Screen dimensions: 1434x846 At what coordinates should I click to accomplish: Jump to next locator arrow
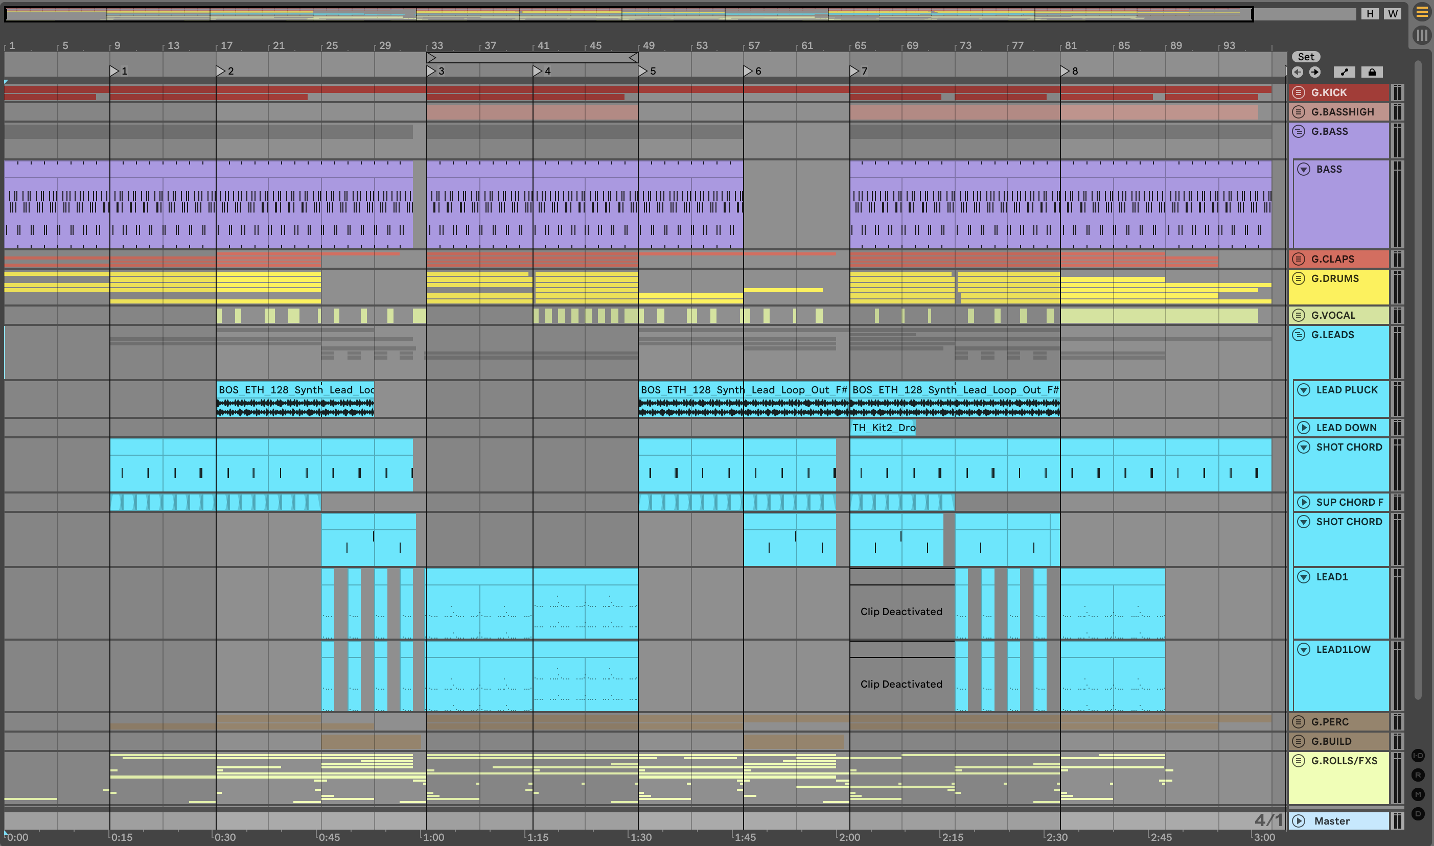click(x=1315, y=72)
